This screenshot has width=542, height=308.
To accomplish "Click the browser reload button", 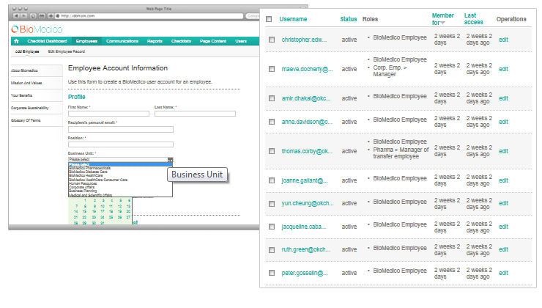I will click(33, 16).
